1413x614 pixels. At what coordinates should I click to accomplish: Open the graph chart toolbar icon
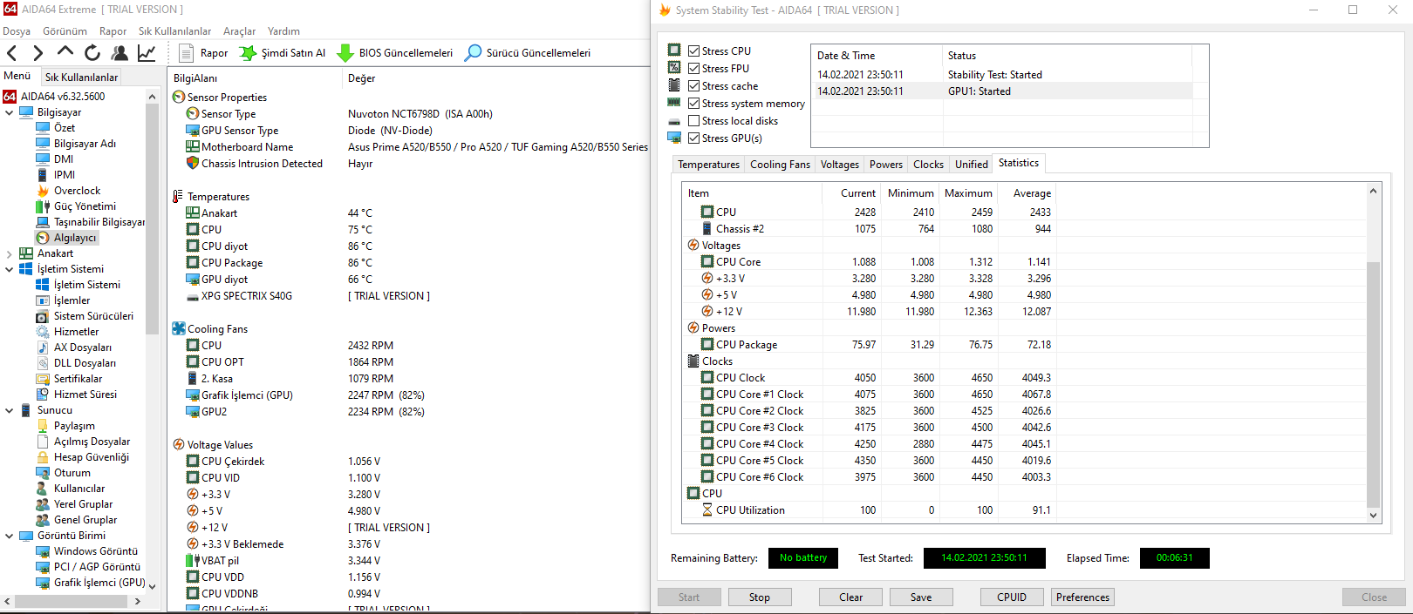tap(147, 53)
